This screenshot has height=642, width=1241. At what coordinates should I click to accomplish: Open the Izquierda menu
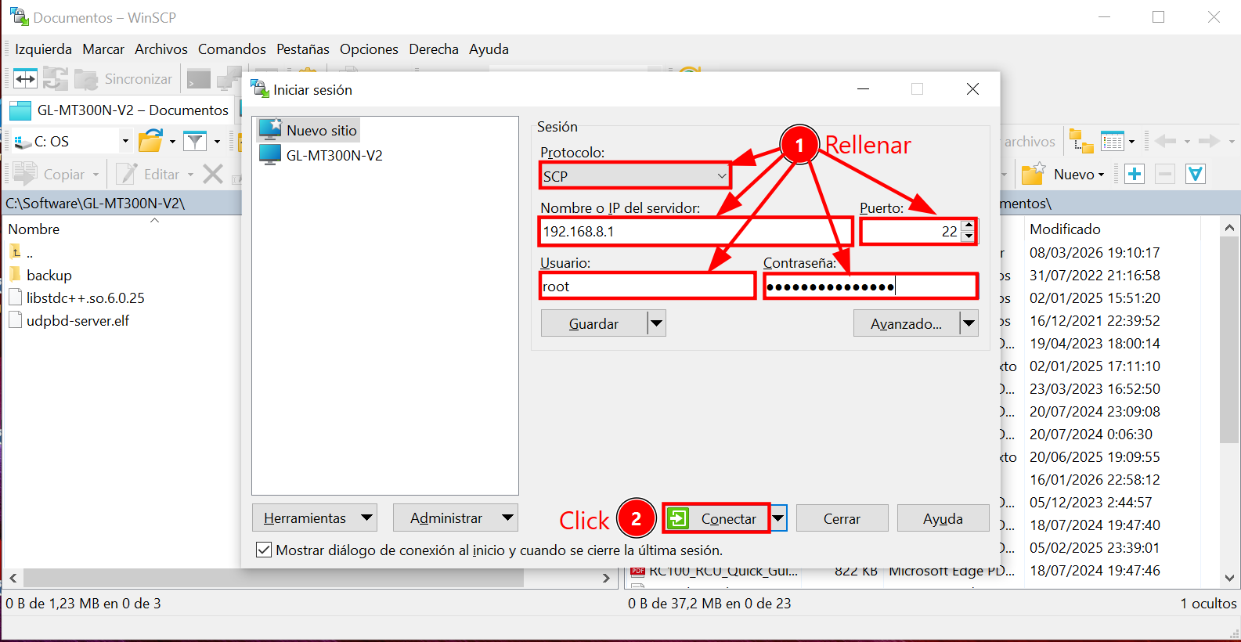tap(43, 49)
